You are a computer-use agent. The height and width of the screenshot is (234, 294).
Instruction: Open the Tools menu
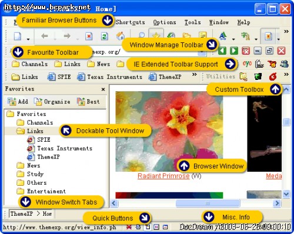point(192,22)
